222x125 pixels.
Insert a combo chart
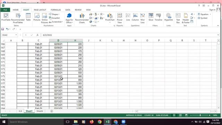coord(102,18)
